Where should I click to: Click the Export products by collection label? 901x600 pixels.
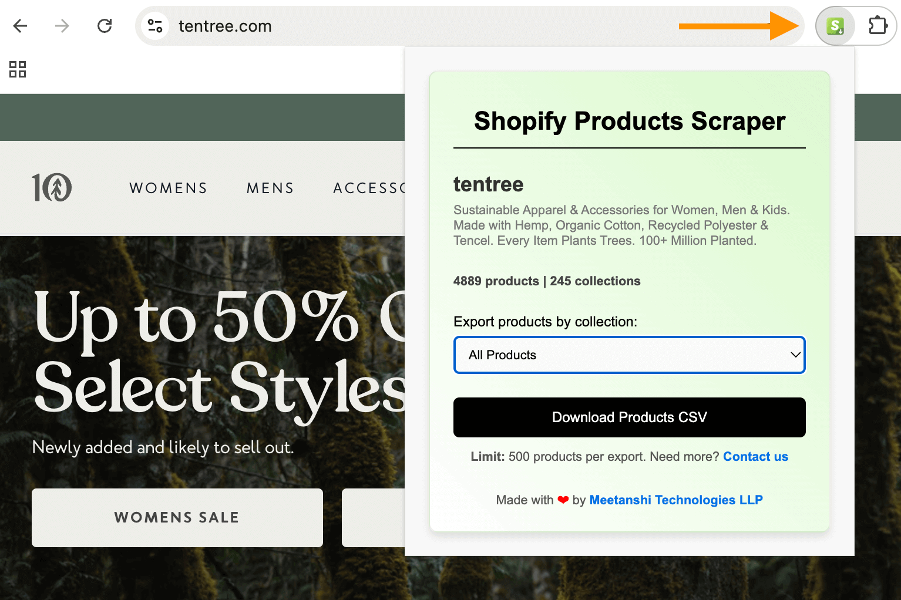coord(545,322)
